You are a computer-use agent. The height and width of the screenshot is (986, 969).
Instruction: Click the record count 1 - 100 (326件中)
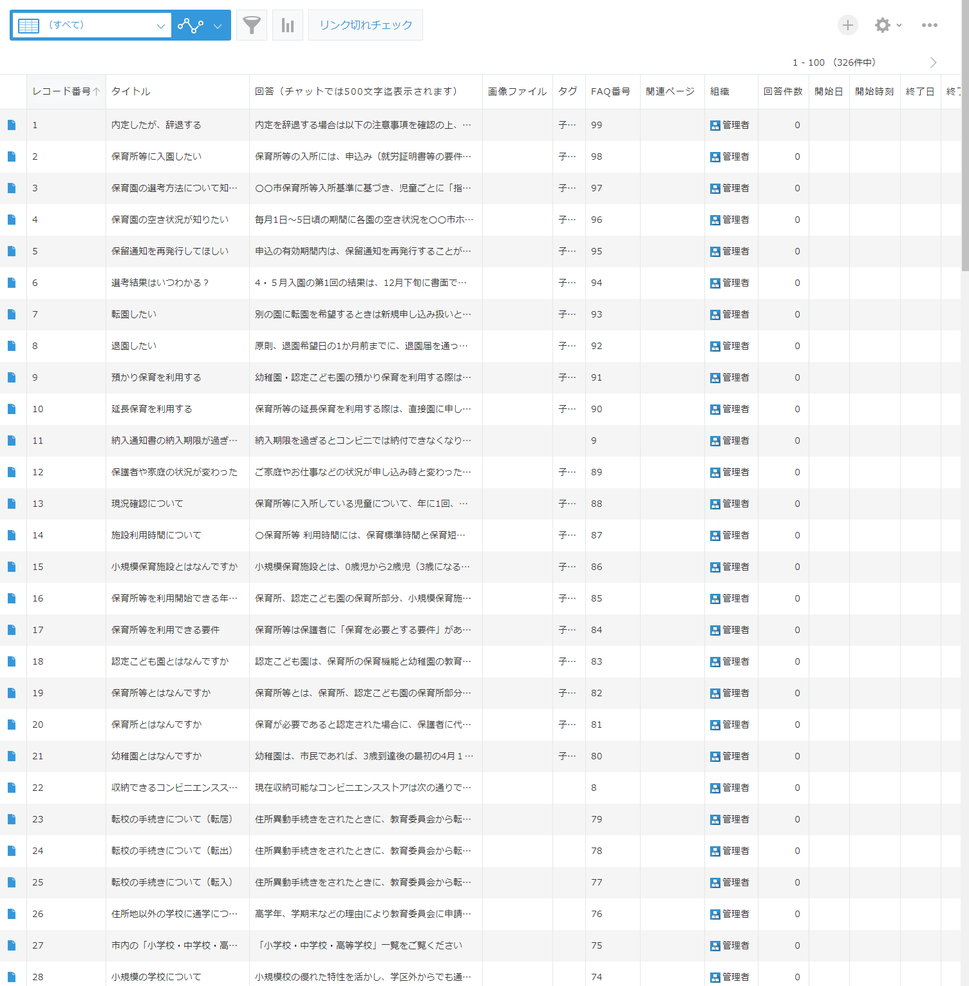[834, 62]
